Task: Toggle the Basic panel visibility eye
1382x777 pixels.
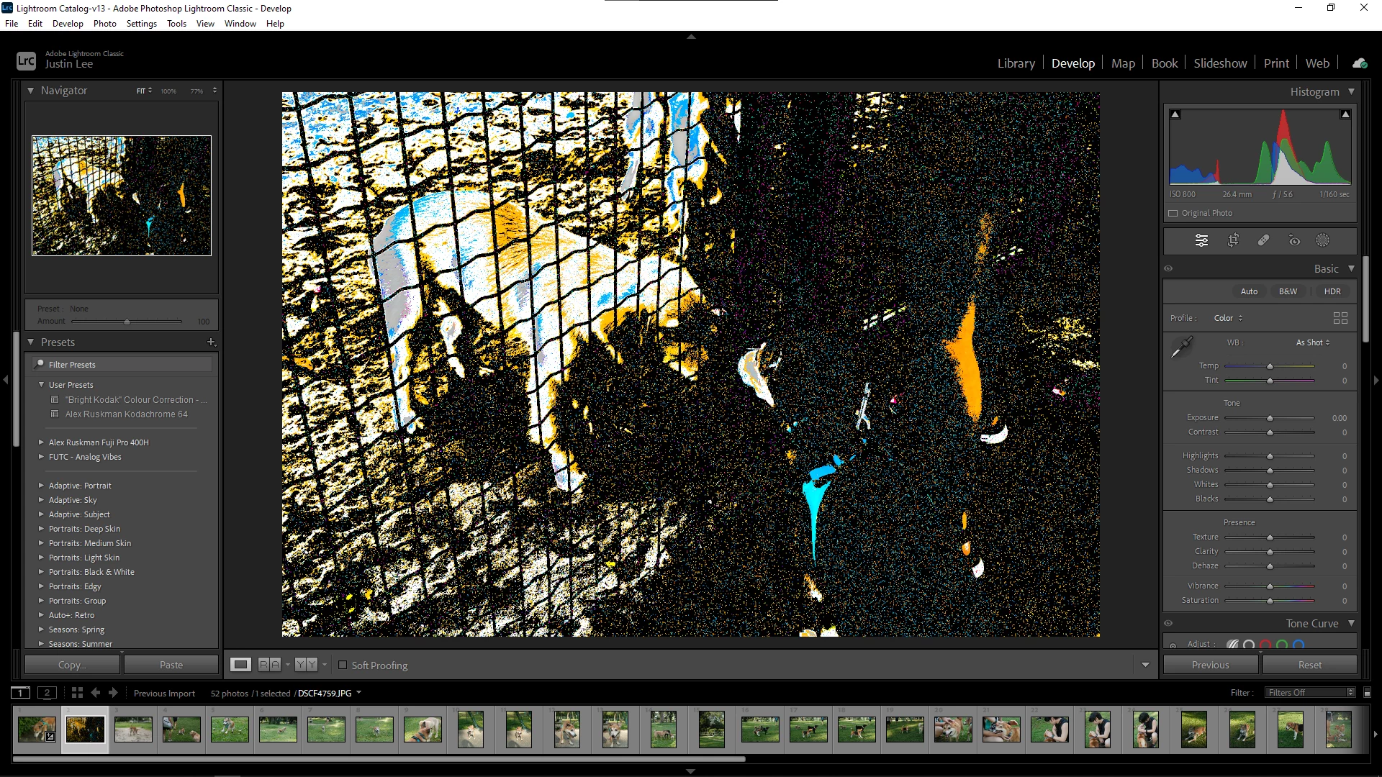Action: [1168, 268]
